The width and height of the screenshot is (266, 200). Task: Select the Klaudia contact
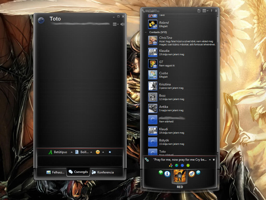tap(164, 51)
